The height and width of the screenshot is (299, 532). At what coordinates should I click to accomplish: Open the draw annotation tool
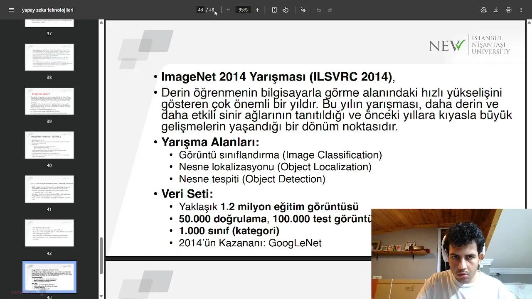(x=303, y=10)
